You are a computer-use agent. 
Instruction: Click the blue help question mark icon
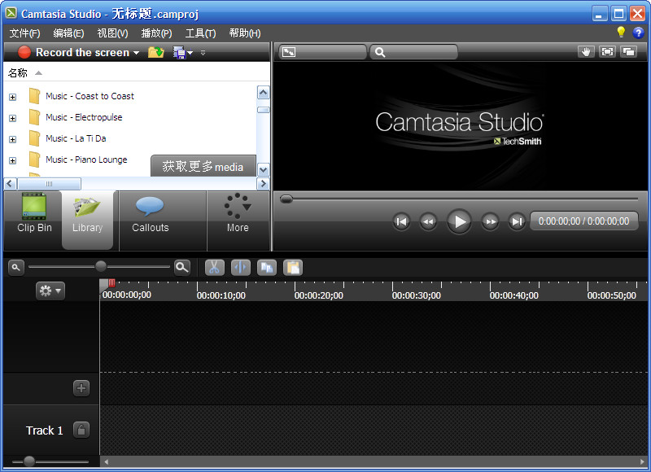(638, 33)
